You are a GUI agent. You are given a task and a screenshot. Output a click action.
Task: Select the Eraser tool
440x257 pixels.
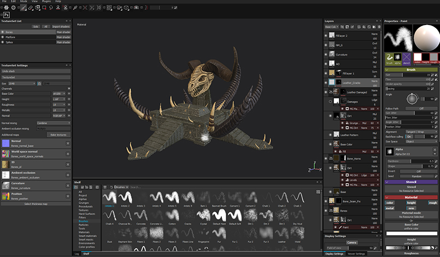pyautogui.click(x=30, y=8)
